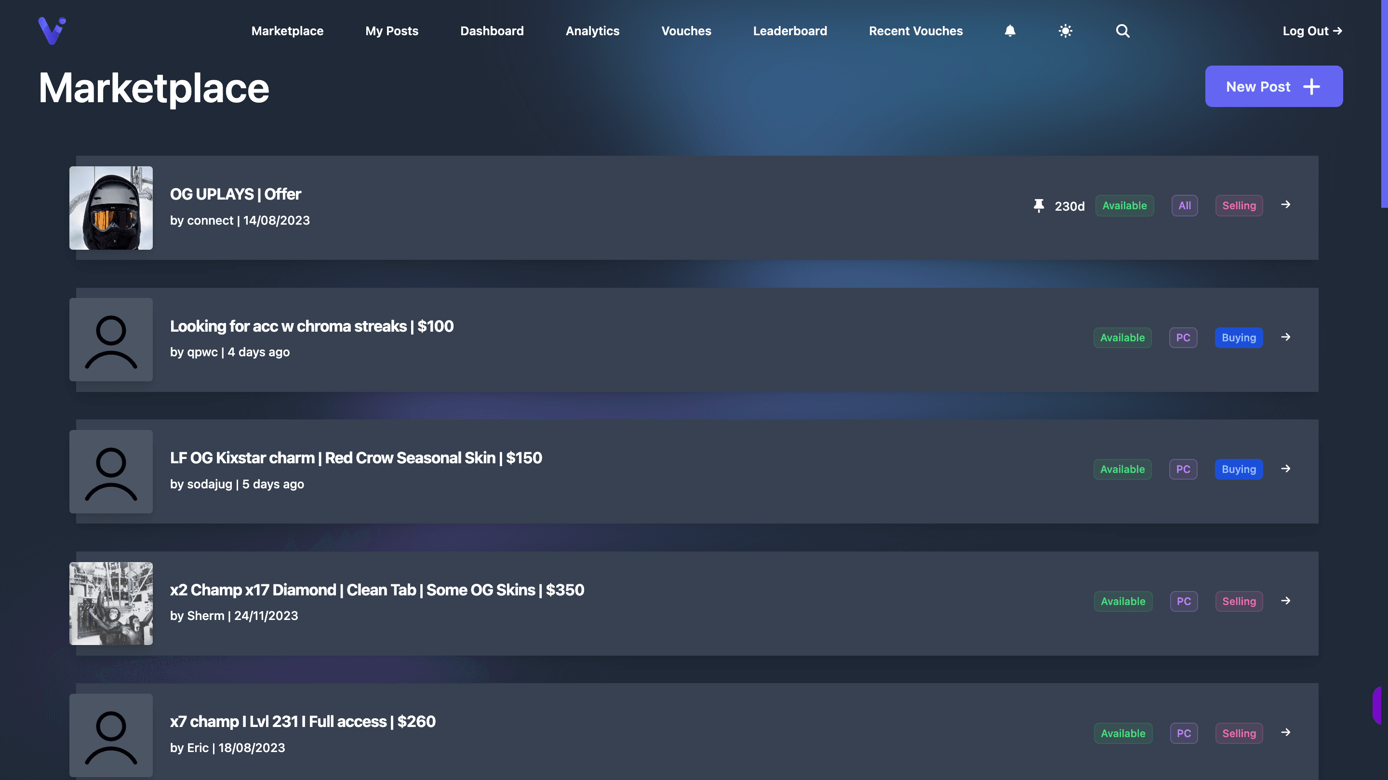
Task: Open x7 champ Lvl 231 listing title
Action: 302,721
